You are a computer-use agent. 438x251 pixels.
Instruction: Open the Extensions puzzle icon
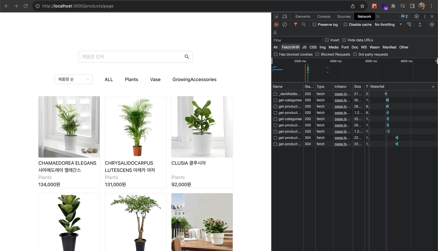click(x=393, y=6)
